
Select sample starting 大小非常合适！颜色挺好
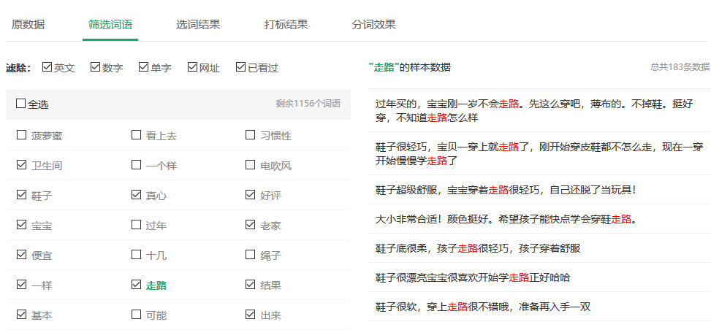tap(539, 219)
